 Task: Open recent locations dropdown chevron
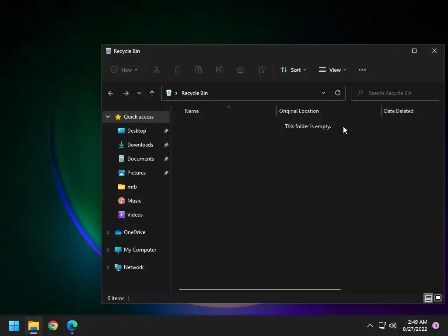click(x=139, y=93)
